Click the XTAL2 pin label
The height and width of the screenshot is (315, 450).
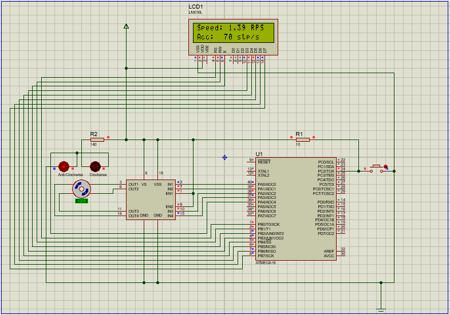pyautogui.click(x=263, y=175)
